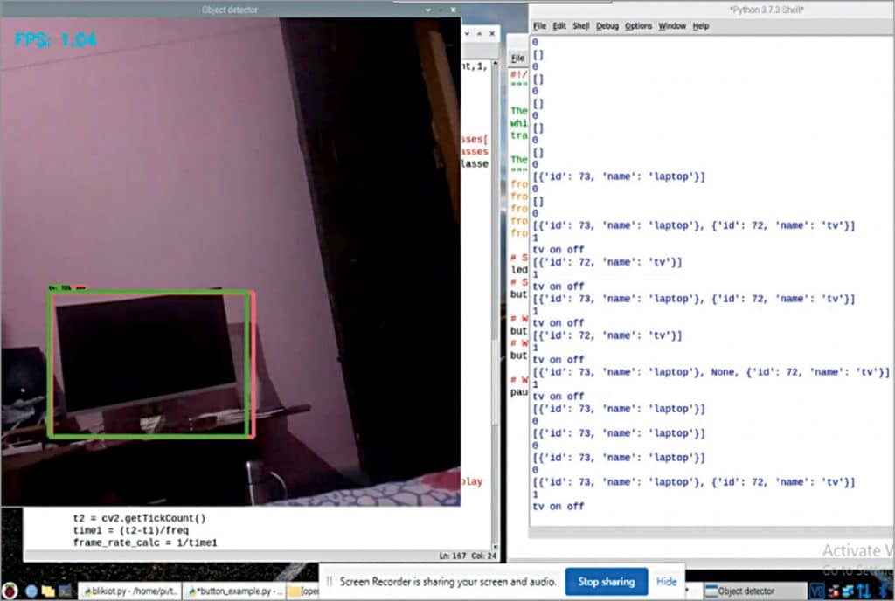
Task: Click the Python Shell scrollbar
Action: pos(890,262)
